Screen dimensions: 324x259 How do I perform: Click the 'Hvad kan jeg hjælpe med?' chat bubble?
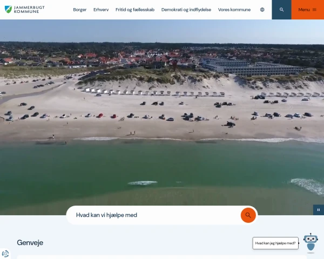275,243
